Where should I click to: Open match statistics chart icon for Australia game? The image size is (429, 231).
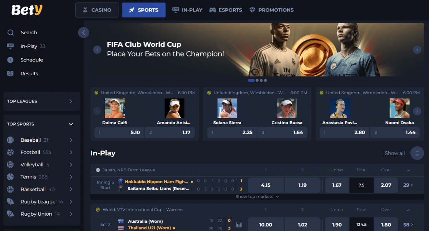coord(239,225)
